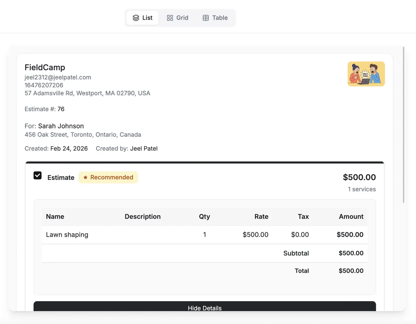Click the $0.00 tax value
Viewport: 416px width, 324px height.
(300, 235)
